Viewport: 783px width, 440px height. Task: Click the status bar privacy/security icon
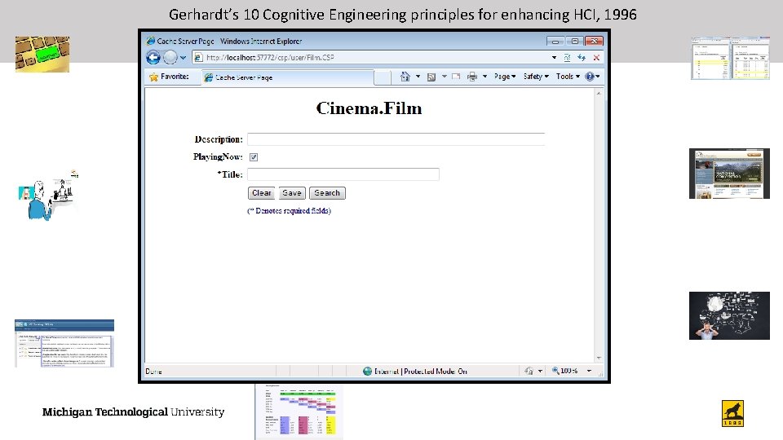click(x=529, y=371)
